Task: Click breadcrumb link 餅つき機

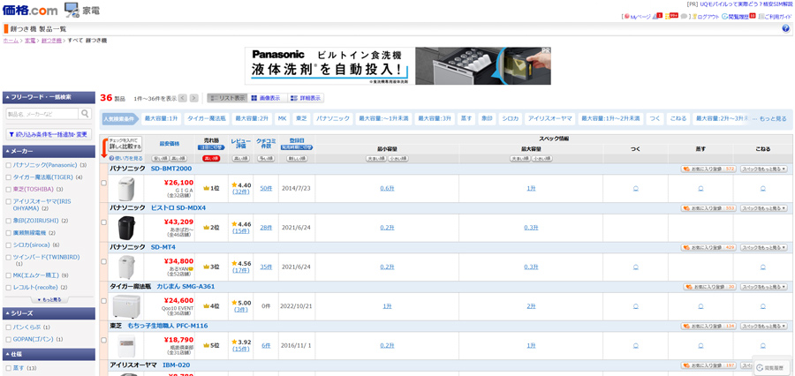Action: [x=51, y=40]
